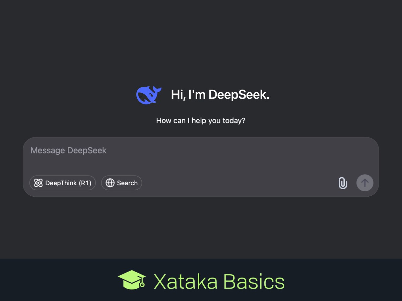
Task: Click the word "DeepSeek" in the greeting heading
Action: [x=239, y=95]
